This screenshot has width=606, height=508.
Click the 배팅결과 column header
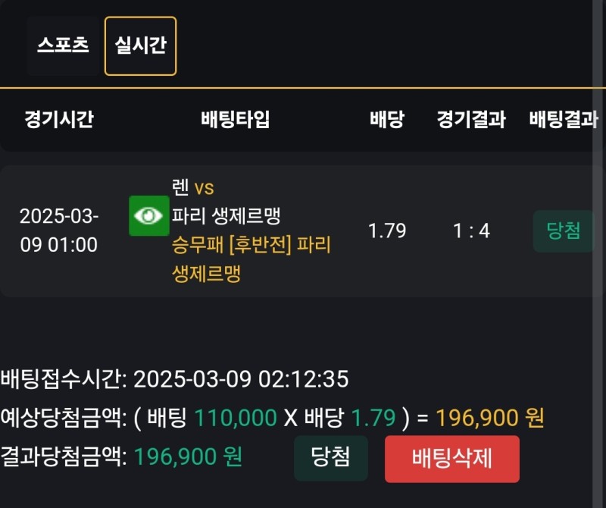click(564, 120)
